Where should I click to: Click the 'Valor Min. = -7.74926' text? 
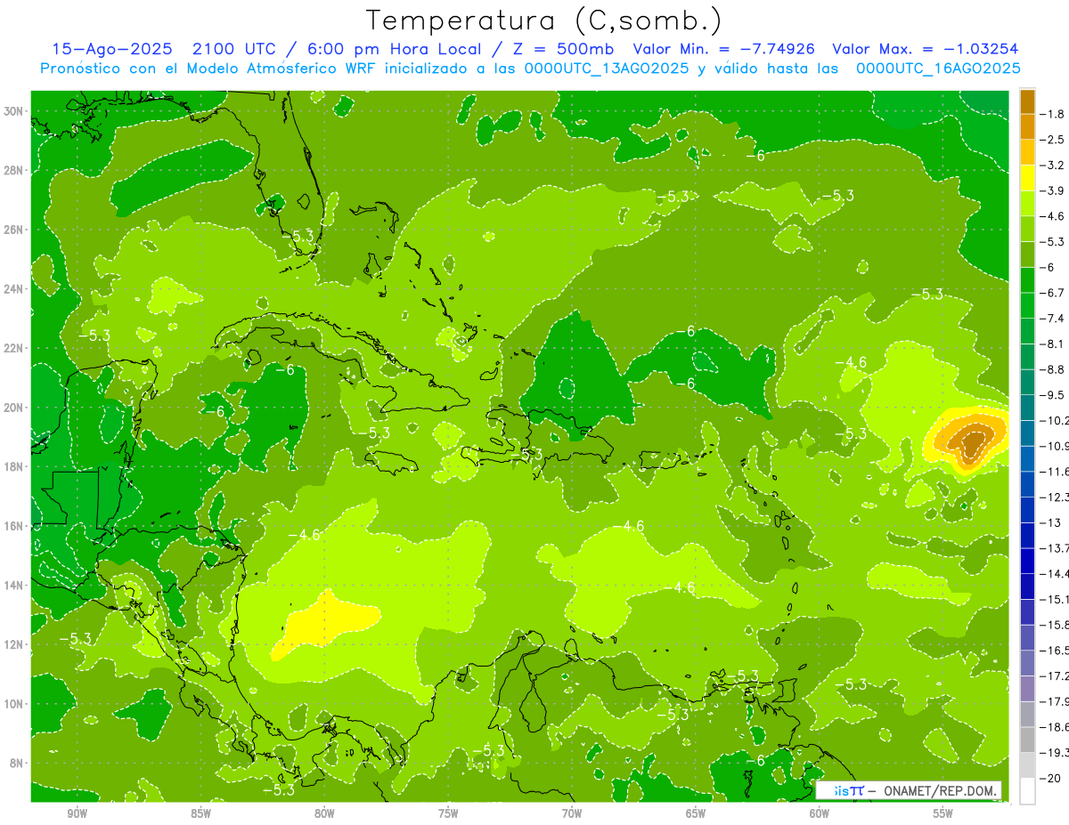click(723, 49)
